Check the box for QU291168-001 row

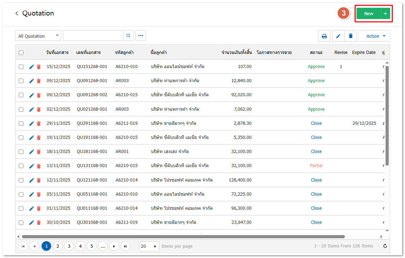(x=21, y=123)
